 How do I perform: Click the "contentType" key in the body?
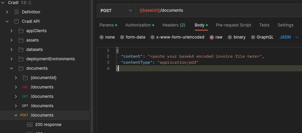[137, 63]
